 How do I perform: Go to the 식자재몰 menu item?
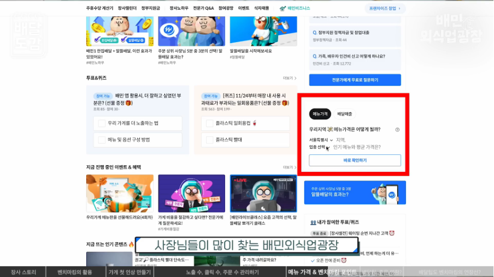point(262,8)
